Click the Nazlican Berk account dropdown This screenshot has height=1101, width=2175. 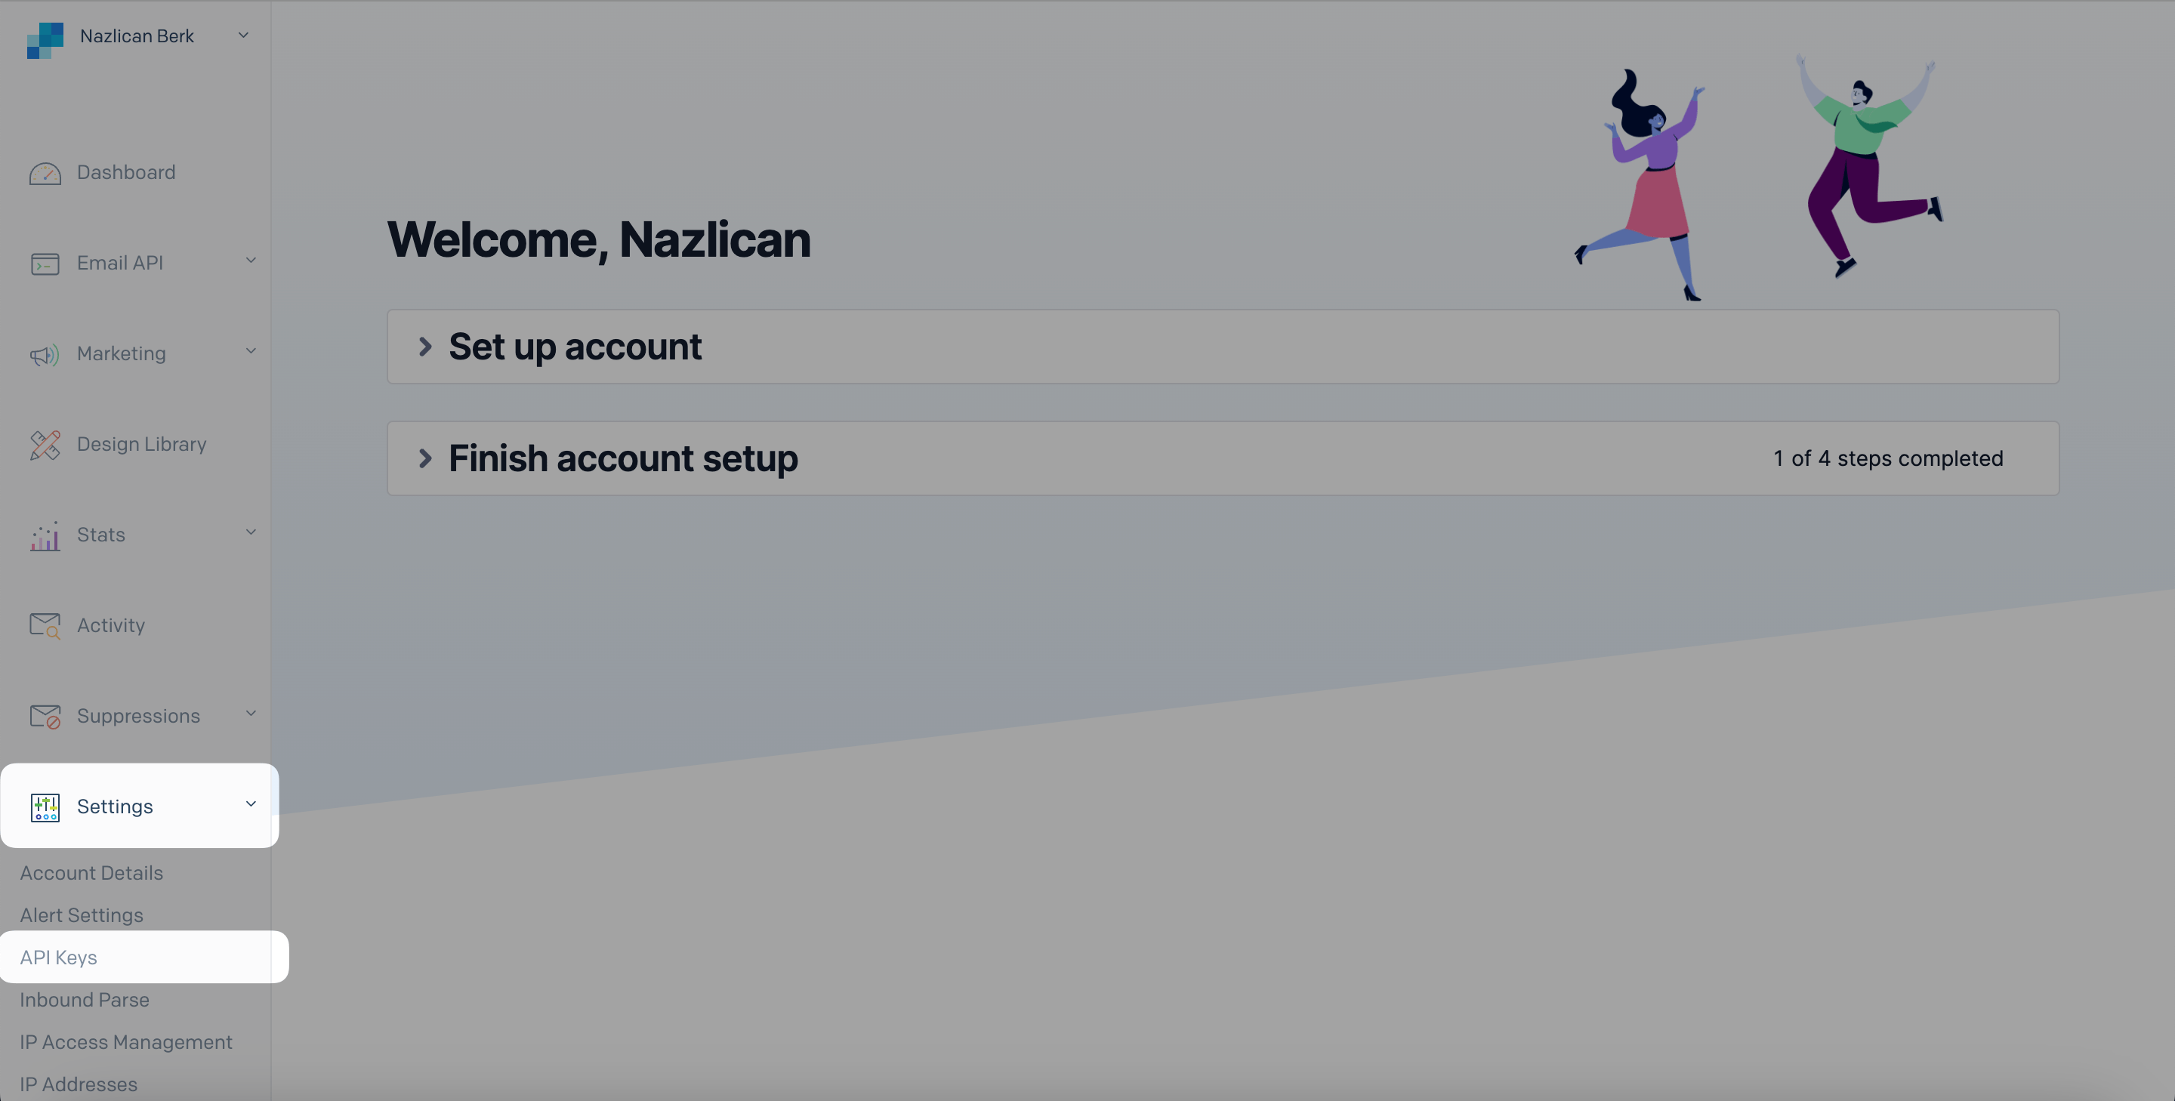(x=140, y=35)
